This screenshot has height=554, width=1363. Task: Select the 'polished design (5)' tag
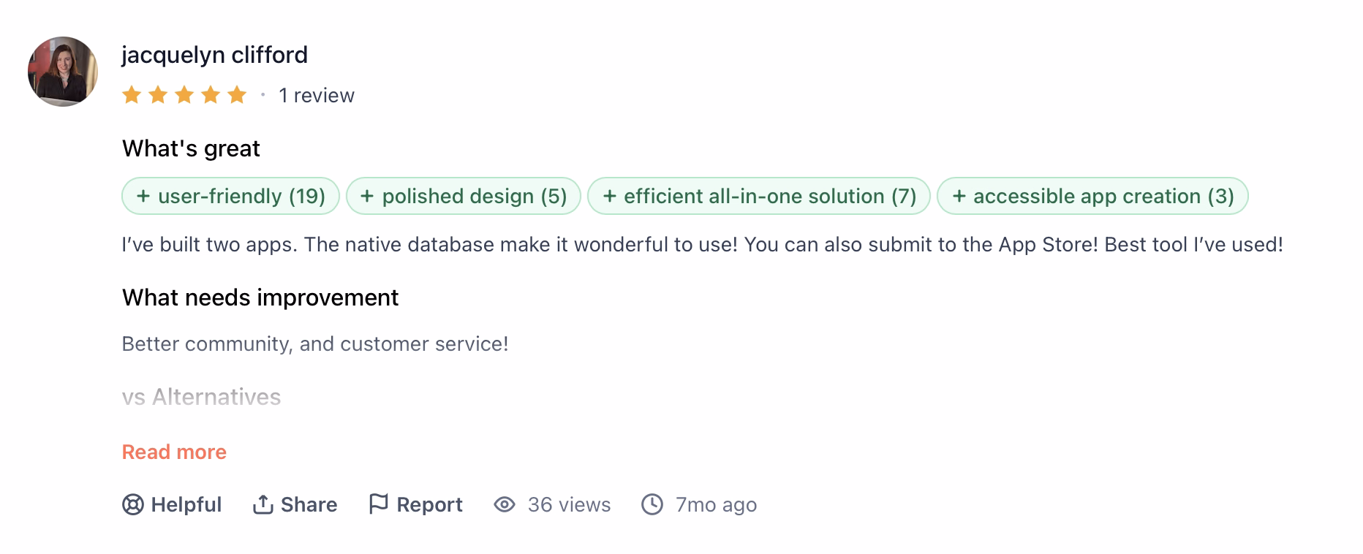tap(464, 196)
